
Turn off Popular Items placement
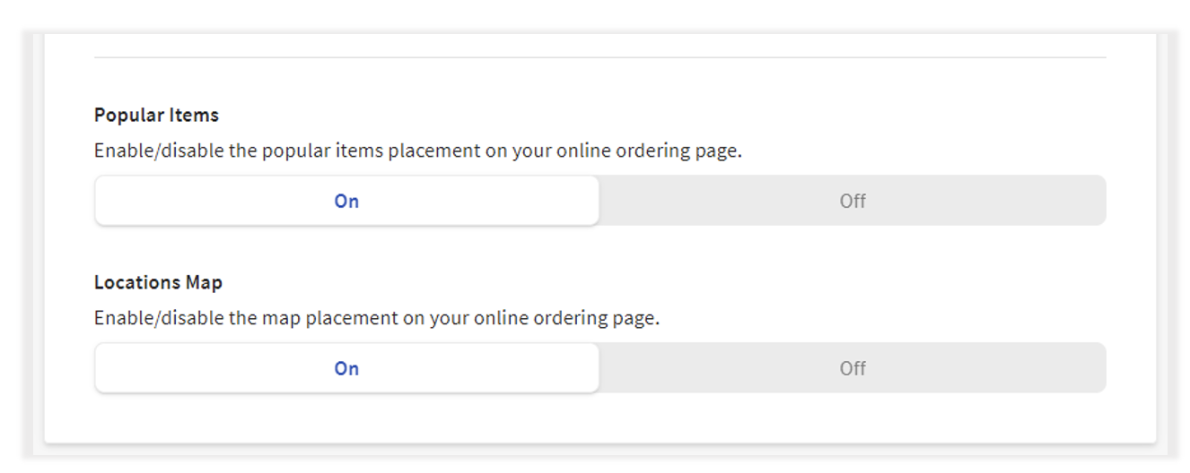tap(852, 201)
